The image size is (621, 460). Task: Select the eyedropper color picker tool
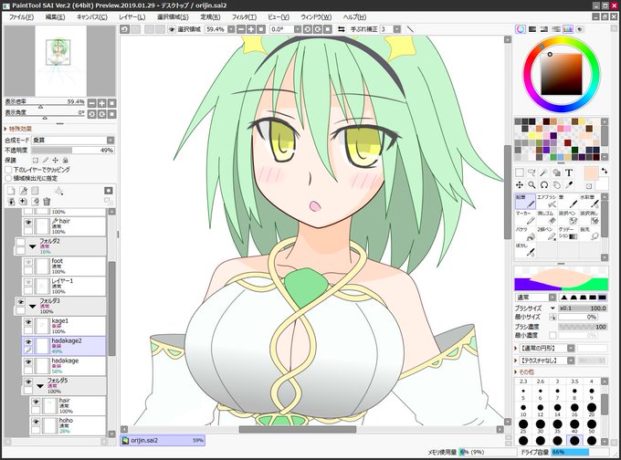click(x=569, y=185)
